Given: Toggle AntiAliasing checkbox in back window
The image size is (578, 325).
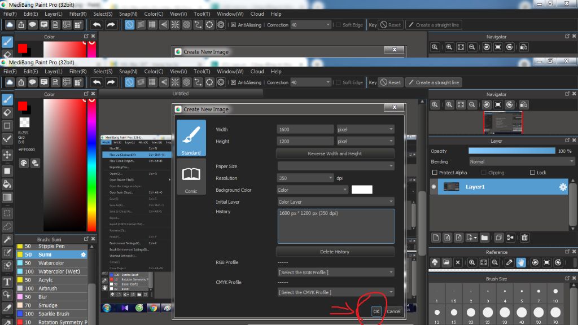Looking at the screenshot, I should [x=233, y=25].
